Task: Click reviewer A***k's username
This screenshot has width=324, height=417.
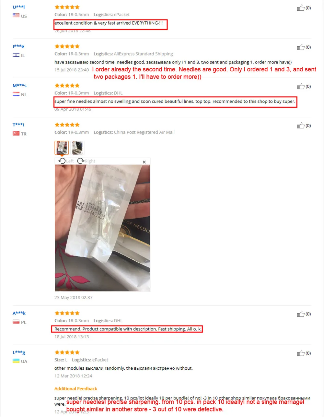Action: [19, 313]
